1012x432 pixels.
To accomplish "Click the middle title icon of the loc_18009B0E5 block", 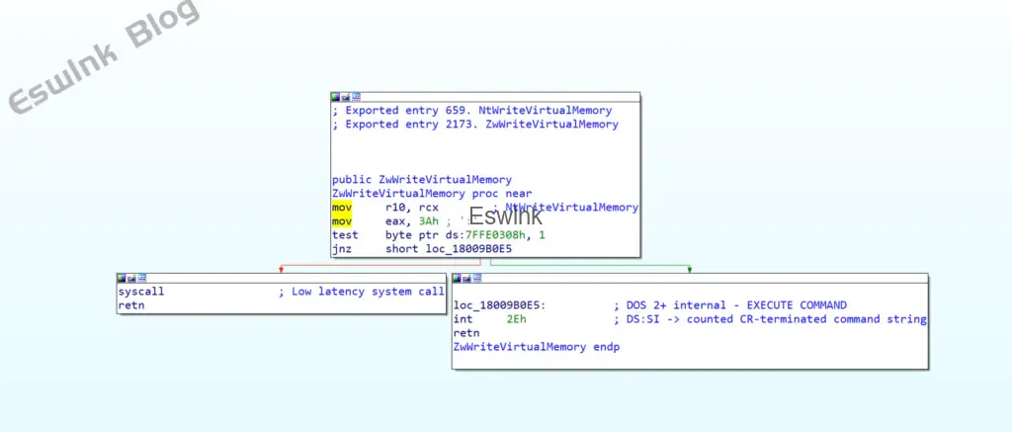I will 466,279.
